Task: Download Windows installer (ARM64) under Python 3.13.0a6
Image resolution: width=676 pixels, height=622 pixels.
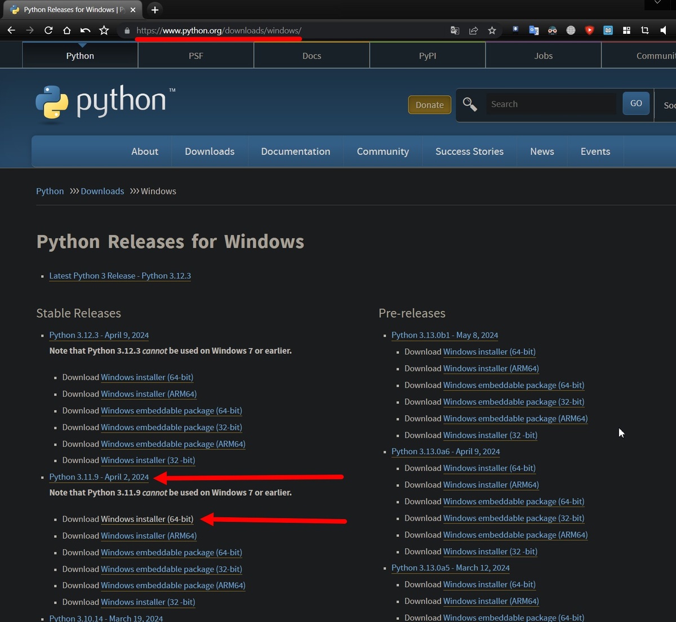Action: click(x=491, y=485)
